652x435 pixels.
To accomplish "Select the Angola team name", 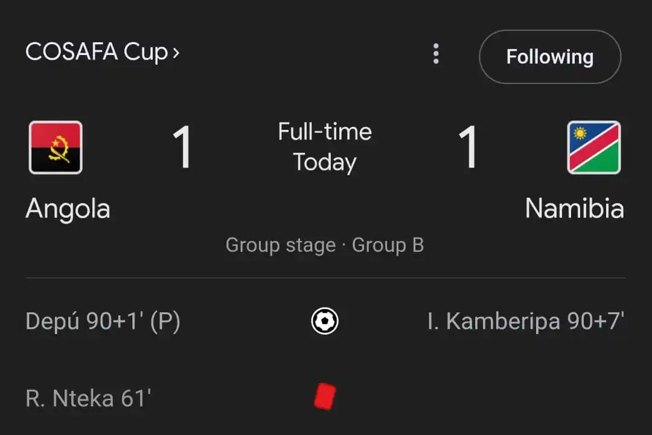I will click(x=68, y=209).
